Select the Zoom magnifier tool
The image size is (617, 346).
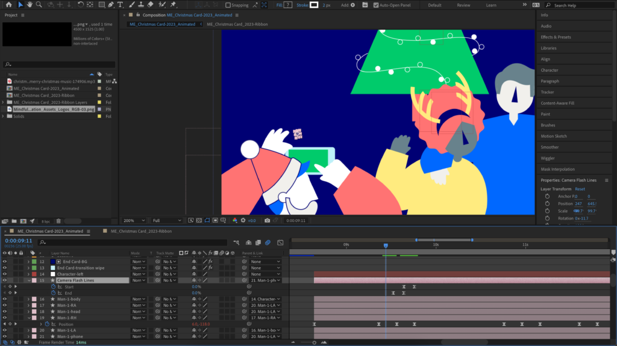coord(39,5)
